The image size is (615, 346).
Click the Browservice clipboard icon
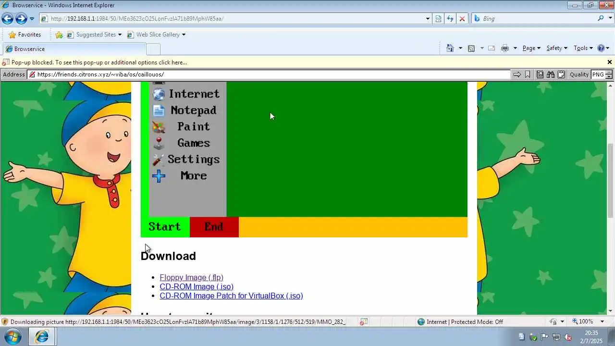tap(561, 74)
